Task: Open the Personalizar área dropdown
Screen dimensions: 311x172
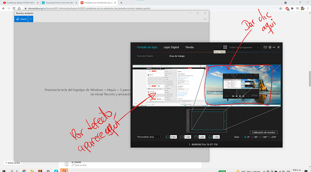Action: tap(150, 137)
